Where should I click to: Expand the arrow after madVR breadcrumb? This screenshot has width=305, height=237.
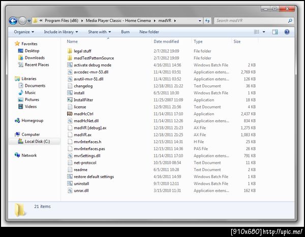[x=175, y=21]
